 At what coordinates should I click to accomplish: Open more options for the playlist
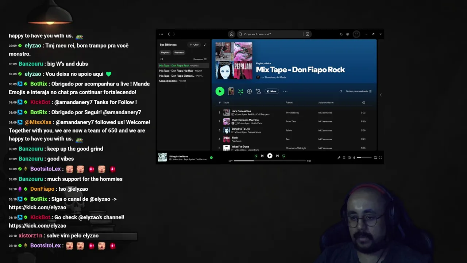[x=285, y=91]
